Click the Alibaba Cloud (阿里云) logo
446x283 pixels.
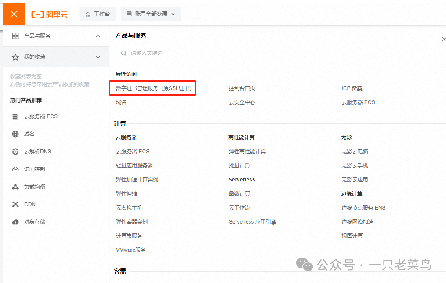[x=50, y=14]
